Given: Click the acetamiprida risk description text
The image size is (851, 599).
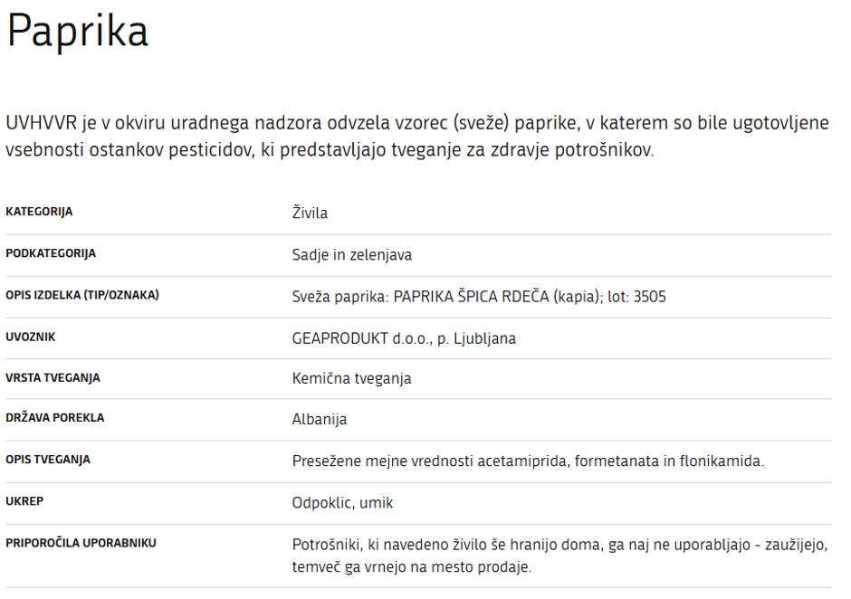Looking at the screenshot, I should click(x=528, y=461).
